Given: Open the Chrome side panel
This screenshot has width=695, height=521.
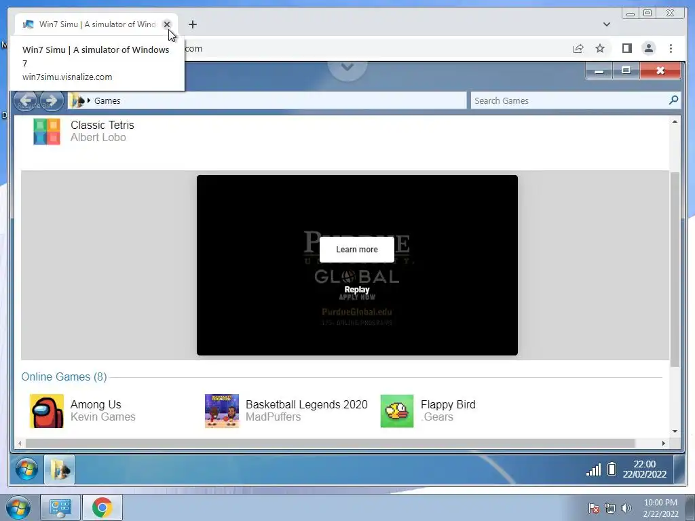Looking at the screenshot, I should 626,48.
